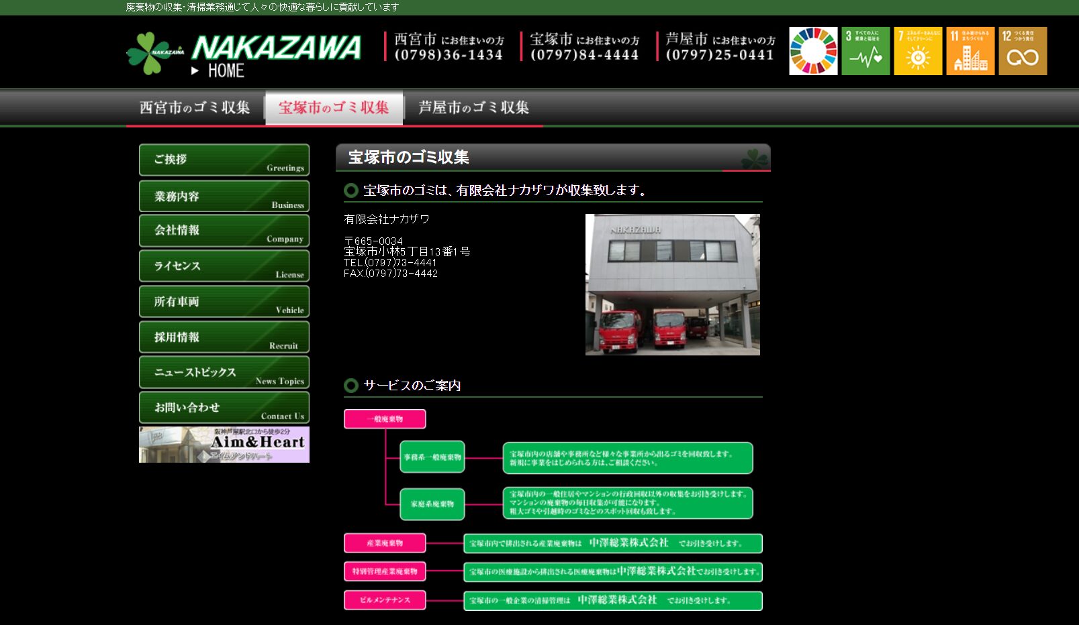Open ニューストピックス News Topics

tap(224, 373)
